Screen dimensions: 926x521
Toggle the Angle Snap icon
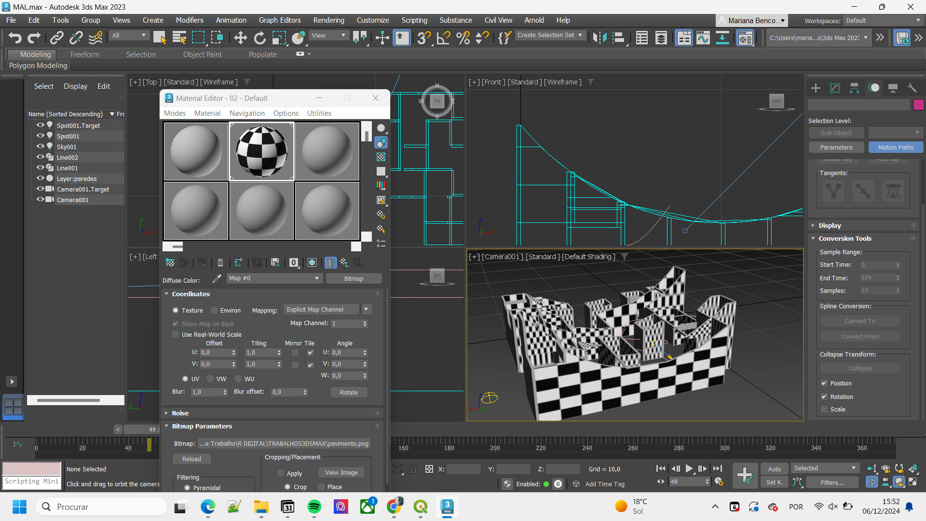click(443, 38)
